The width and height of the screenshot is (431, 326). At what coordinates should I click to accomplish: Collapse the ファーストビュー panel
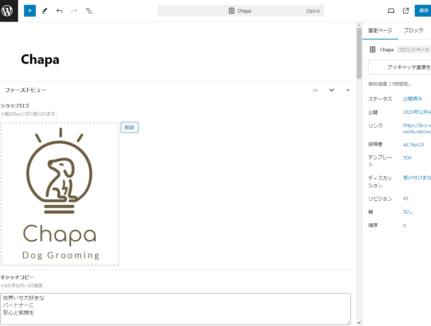[348, 90]
